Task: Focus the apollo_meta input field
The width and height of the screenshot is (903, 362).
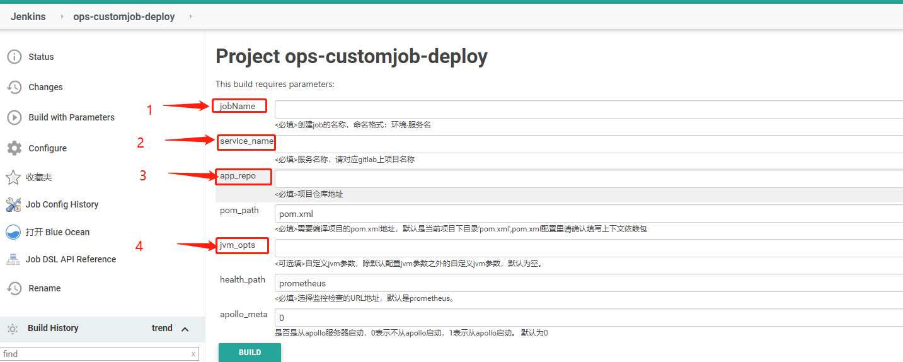Action: coord(589,317)
